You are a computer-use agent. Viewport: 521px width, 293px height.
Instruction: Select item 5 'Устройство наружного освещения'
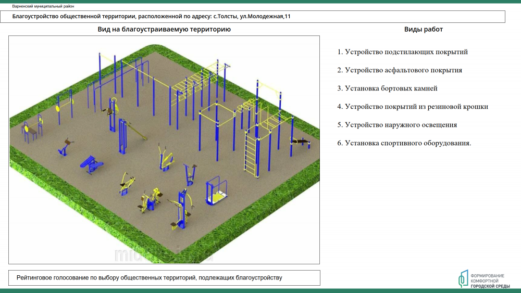coord(397,125)
